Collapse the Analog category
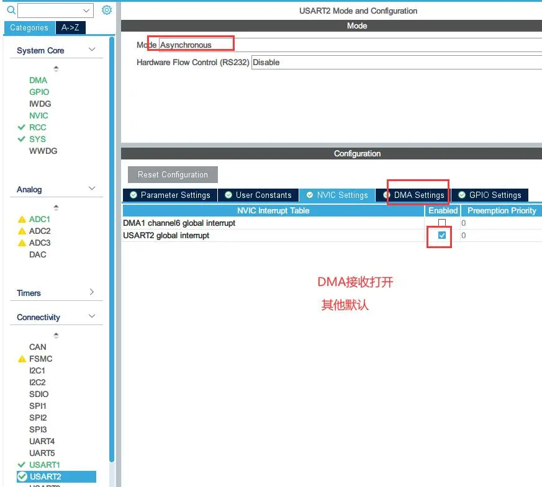This screenshot has height=487, width=542. click(92, 189)
